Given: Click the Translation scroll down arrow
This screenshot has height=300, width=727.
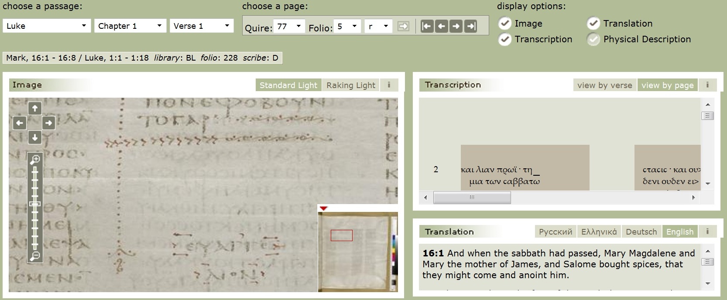Looking at the screenshot, I should point(708,283).
